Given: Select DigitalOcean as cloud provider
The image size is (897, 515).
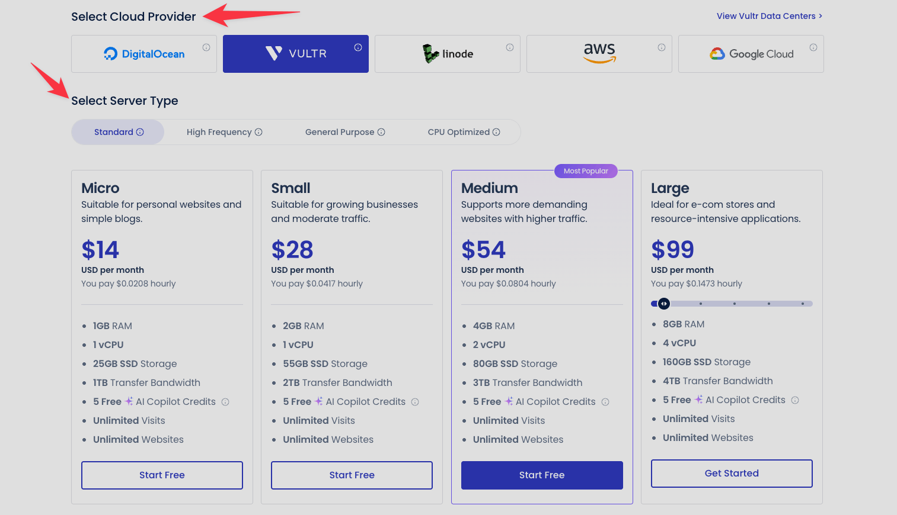Looking at the screenshot, I should pyautogui.click(x=144, y=54).
